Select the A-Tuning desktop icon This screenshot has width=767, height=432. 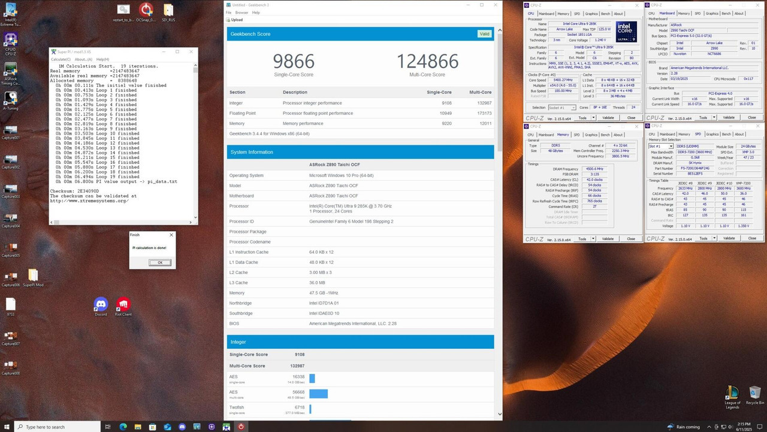10,101
